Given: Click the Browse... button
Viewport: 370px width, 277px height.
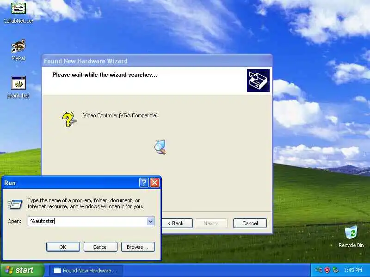Looking at the screenshot, I should point(138,247).
